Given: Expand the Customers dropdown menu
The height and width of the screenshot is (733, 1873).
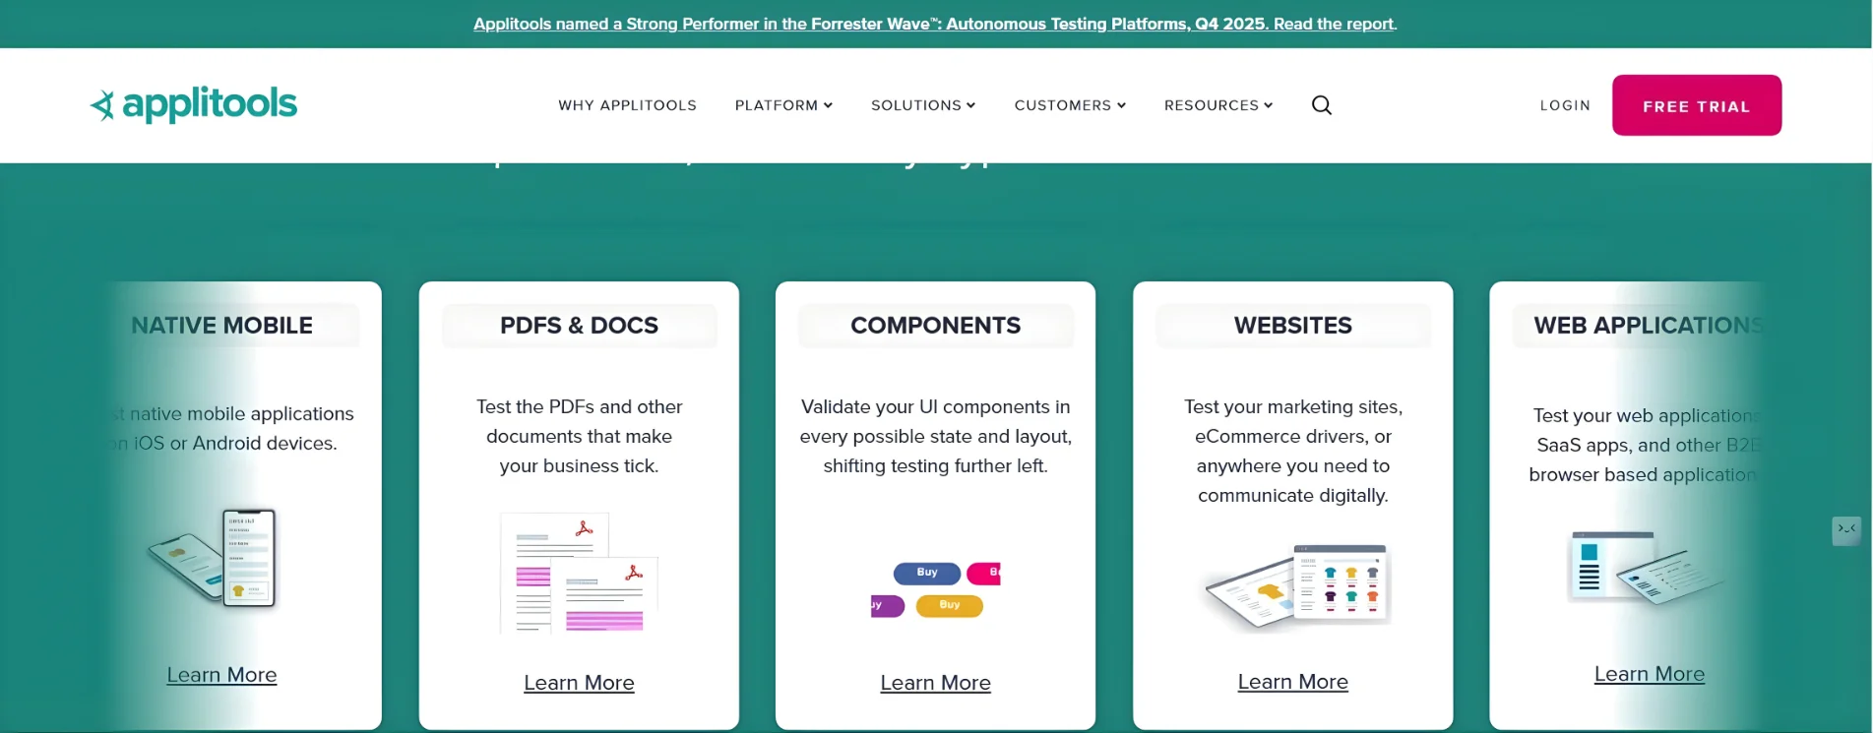Looking at the screenshot, I should pos(1070,105).
